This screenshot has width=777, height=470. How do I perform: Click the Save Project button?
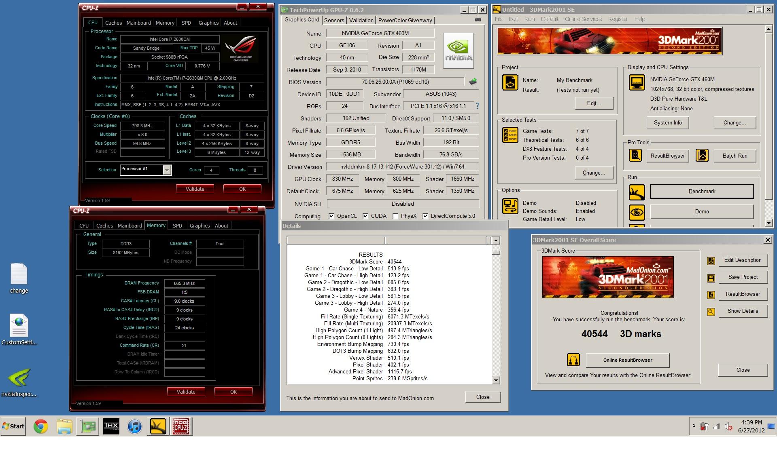pyautogui.click(x=743, y=277)
